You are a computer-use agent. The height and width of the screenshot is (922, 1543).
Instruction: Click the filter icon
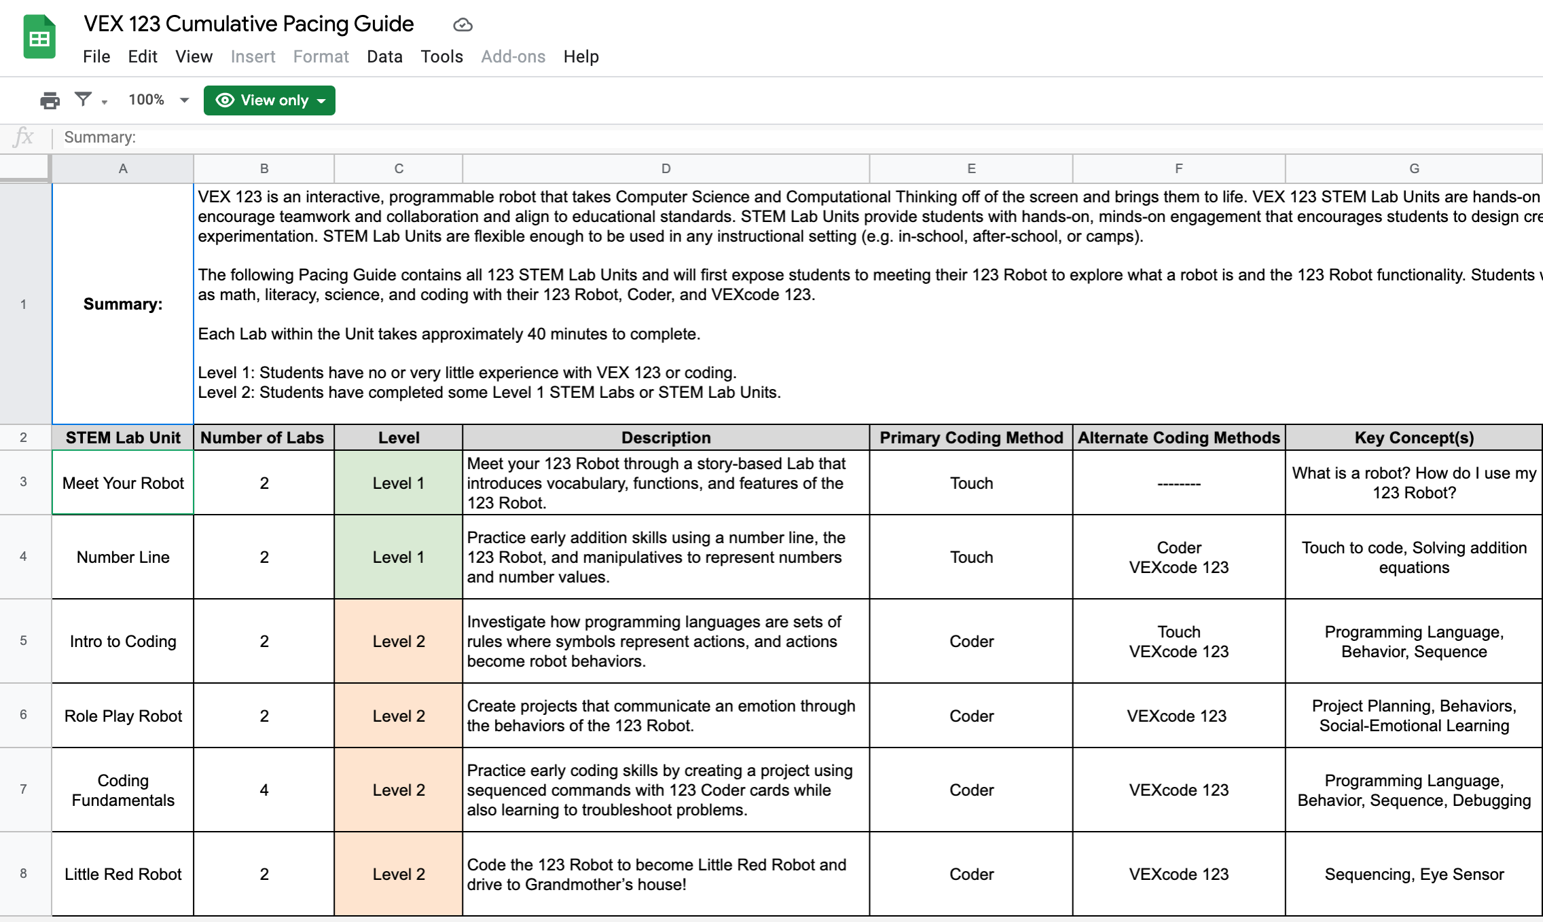tap(86, 100)
